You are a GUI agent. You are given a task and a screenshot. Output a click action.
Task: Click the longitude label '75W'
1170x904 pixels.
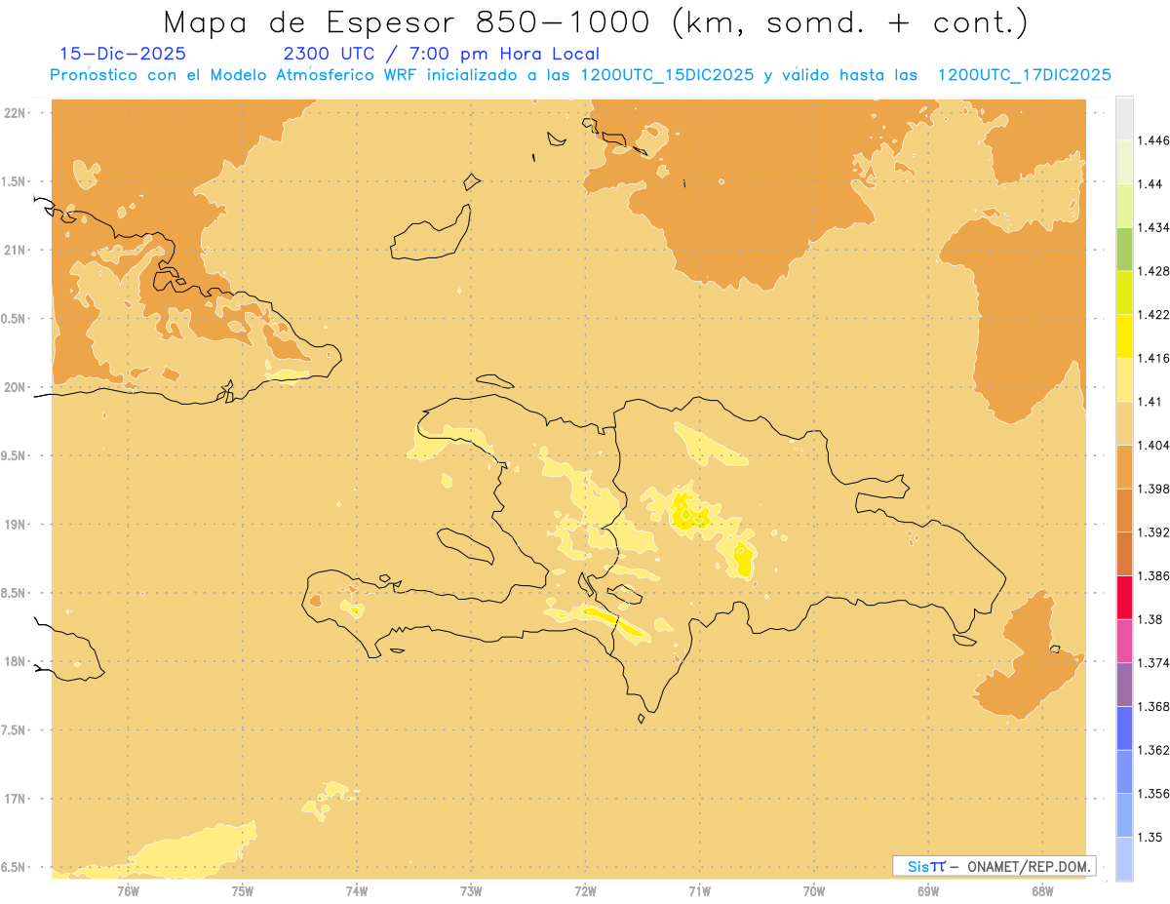pyautogui.click(x=243, y=890)
